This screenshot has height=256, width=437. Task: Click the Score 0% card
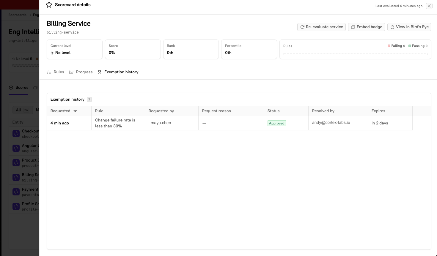tap(133, 49)
